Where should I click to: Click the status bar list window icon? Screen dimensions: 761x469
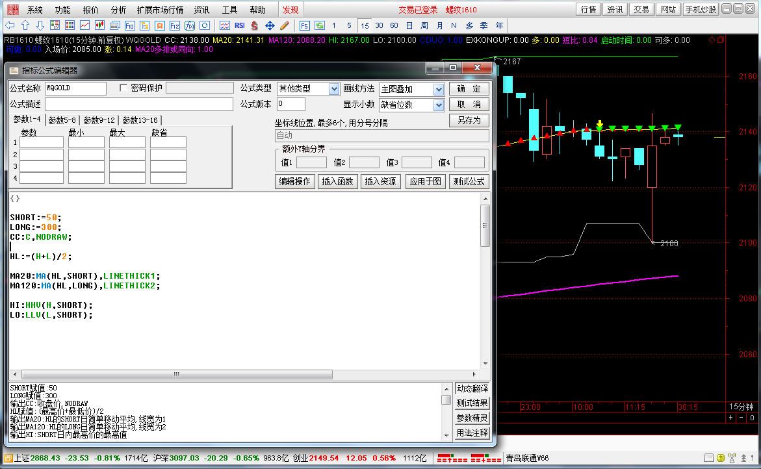point(708,458)
